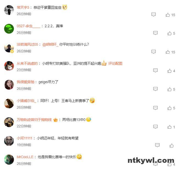Screen dimensions: 181x171
Task: Reply to 我很爱奔驰's geigei comment
Action: (155, 89)
